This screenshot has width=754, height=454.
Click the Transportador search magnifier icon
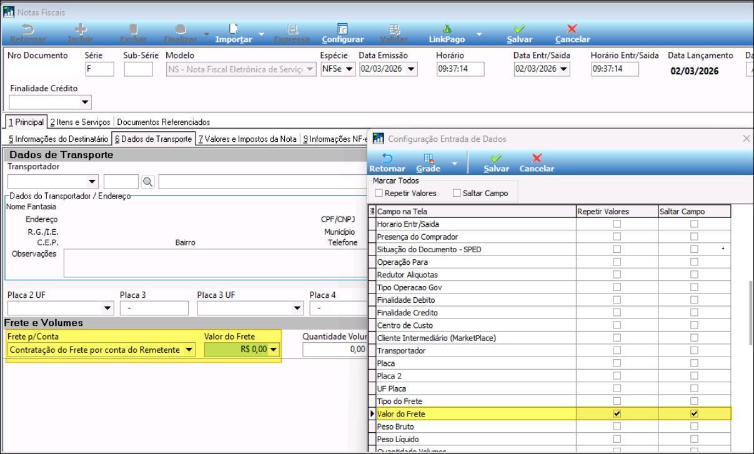tap(148, 182)
